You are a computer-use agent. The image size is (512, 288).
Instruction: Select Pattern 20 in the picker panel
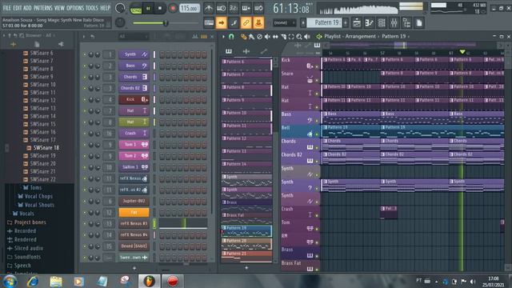coord(246,243)
